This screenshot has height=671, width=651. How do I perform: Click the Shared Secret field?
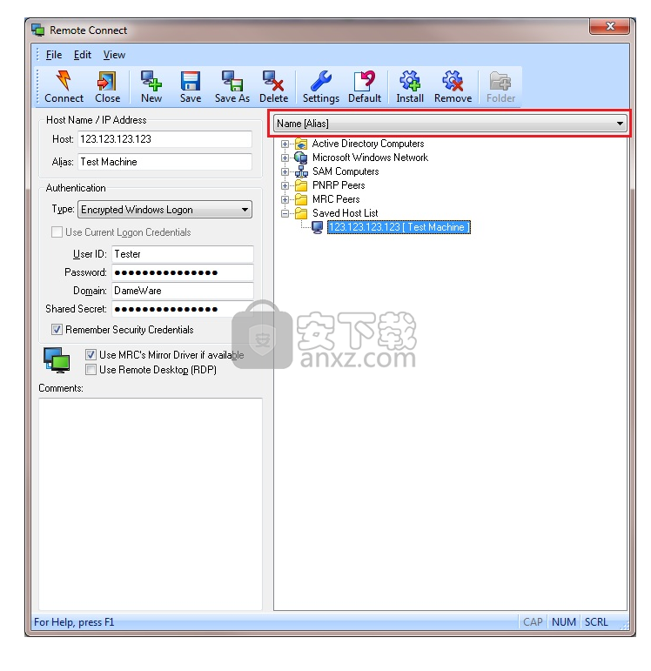pyautogui.click(x=183, y=309)
